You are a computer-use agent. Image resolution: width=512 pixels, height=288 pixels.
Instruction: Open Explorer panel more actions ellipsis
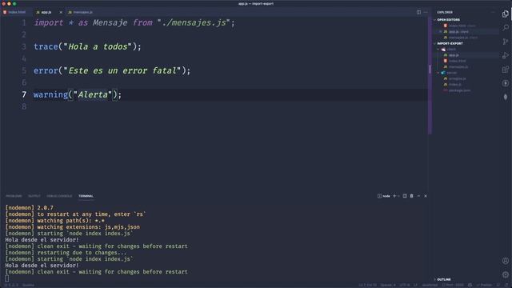click(x=493, y=12)
